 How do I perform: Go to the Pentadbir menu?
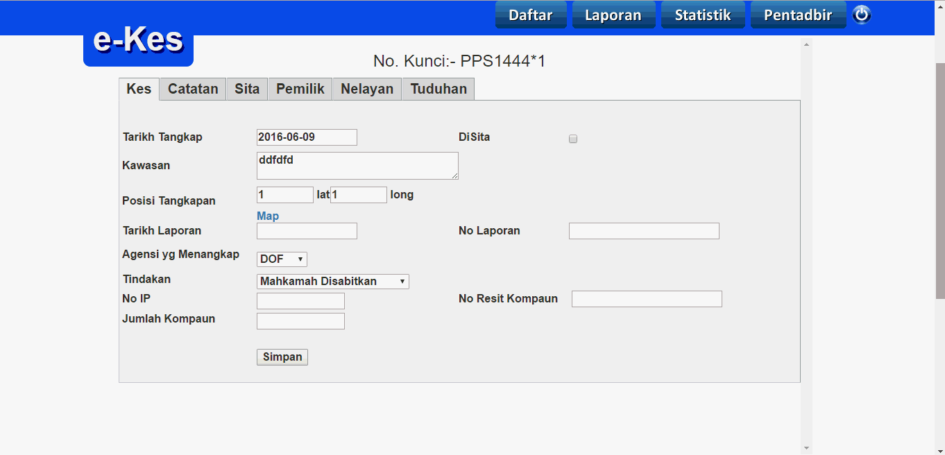798,15
